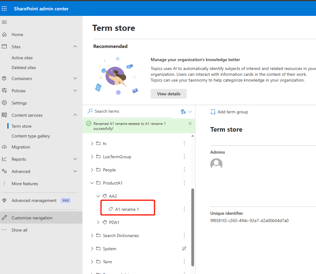
Task: Click the Admins avatar picture
Action: click(216, 164)
